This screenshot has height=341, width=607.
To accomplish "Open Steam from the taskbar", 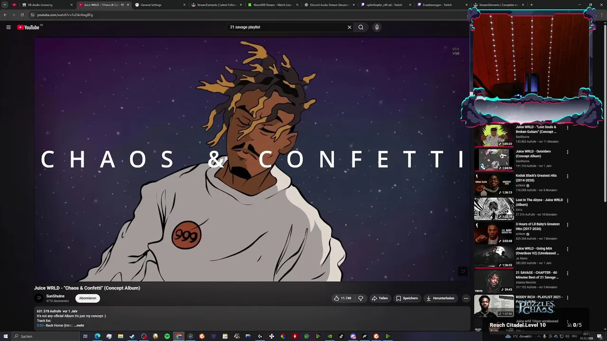I will [132, 336].
